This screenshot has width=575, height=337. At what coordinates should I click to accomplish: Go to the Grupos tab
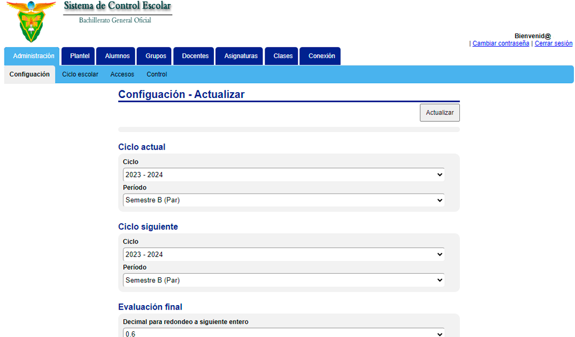[x=154, y=56]
